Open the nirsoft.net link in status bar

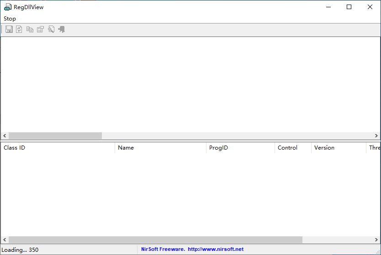(x=215, y=250)
